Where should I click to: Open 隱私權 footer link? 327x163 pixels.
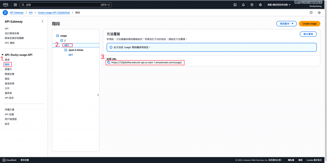click(x=291, y=160)
